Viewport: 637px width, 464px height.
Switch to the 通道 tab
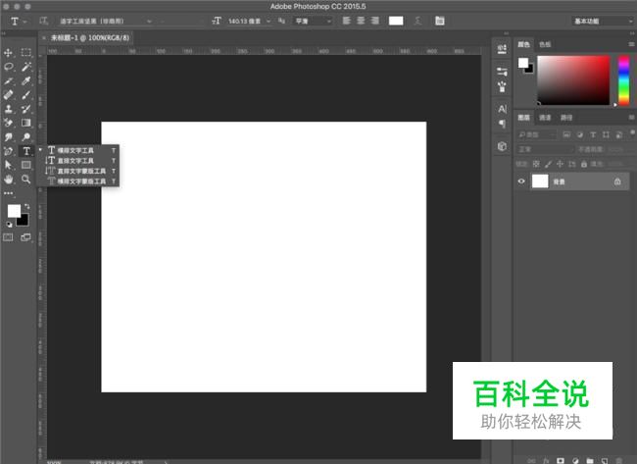(x=545, y=117)
